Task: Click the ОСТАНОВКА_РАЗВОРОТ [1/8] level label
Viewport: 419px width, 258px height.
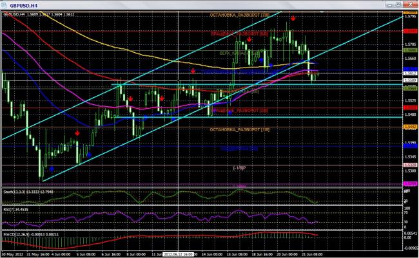Action: pos(239,130)
